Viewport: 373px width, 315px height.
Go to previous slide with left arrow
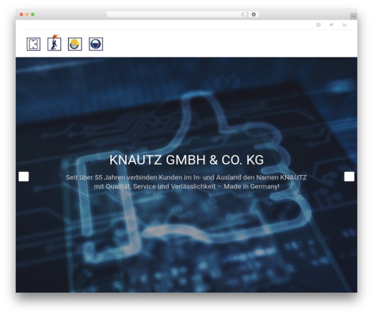[24, 176]
